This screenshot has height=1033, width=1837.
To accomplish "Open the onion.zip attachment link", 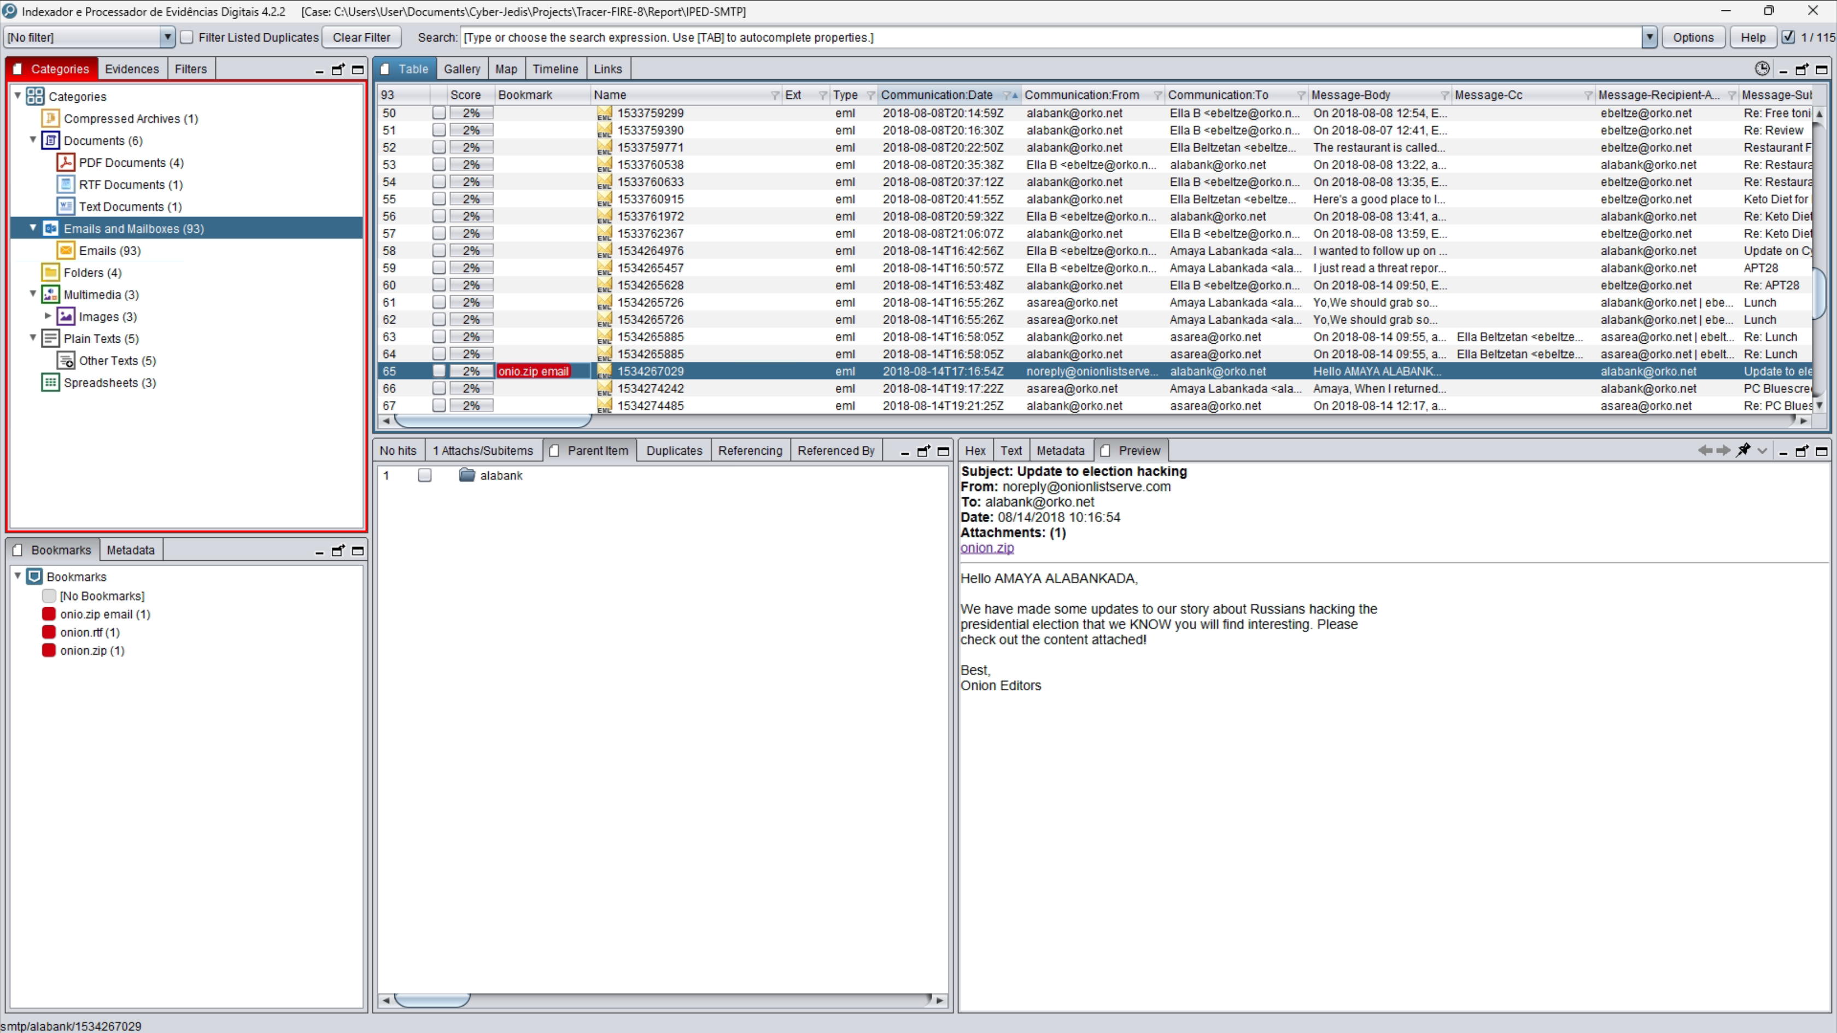I will tap(986, 548).
